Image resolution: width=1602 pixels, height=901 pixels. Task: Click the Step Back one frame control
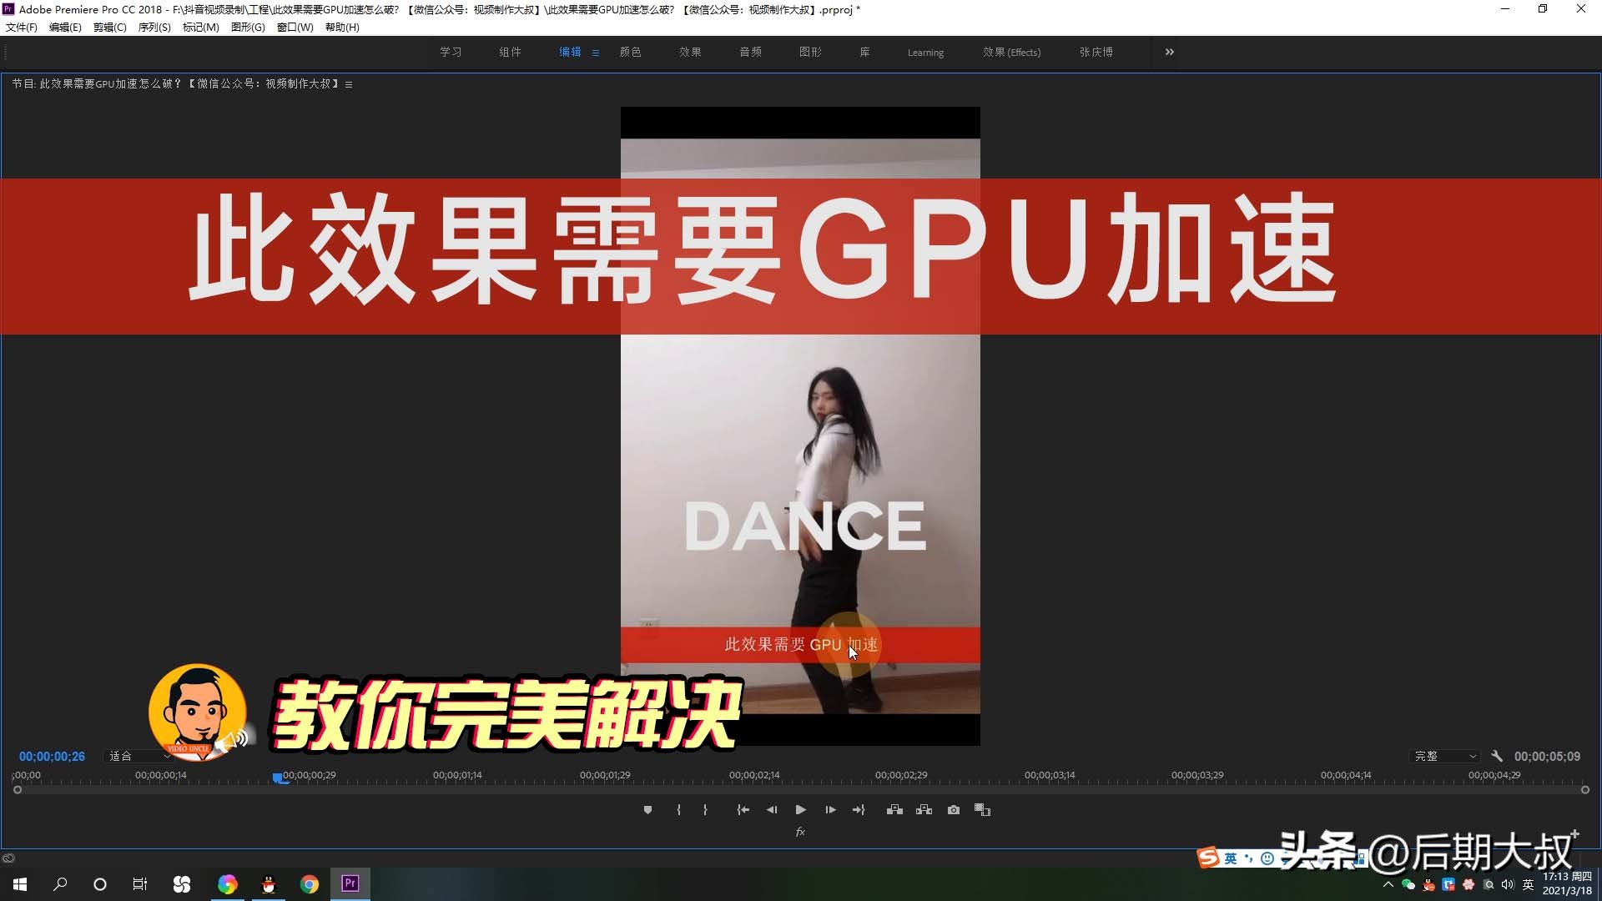(772, 809)
